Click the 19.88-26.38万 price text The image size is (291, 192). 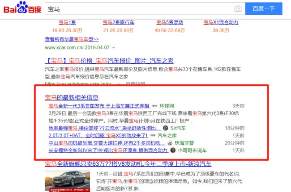click(67, 30)
